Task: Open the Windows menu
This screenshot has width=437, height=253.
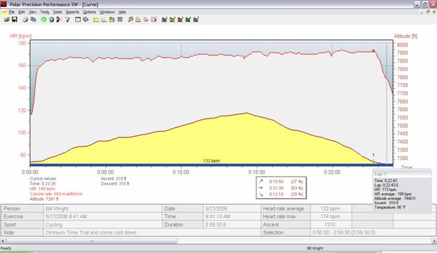Action: pos(108,12)
